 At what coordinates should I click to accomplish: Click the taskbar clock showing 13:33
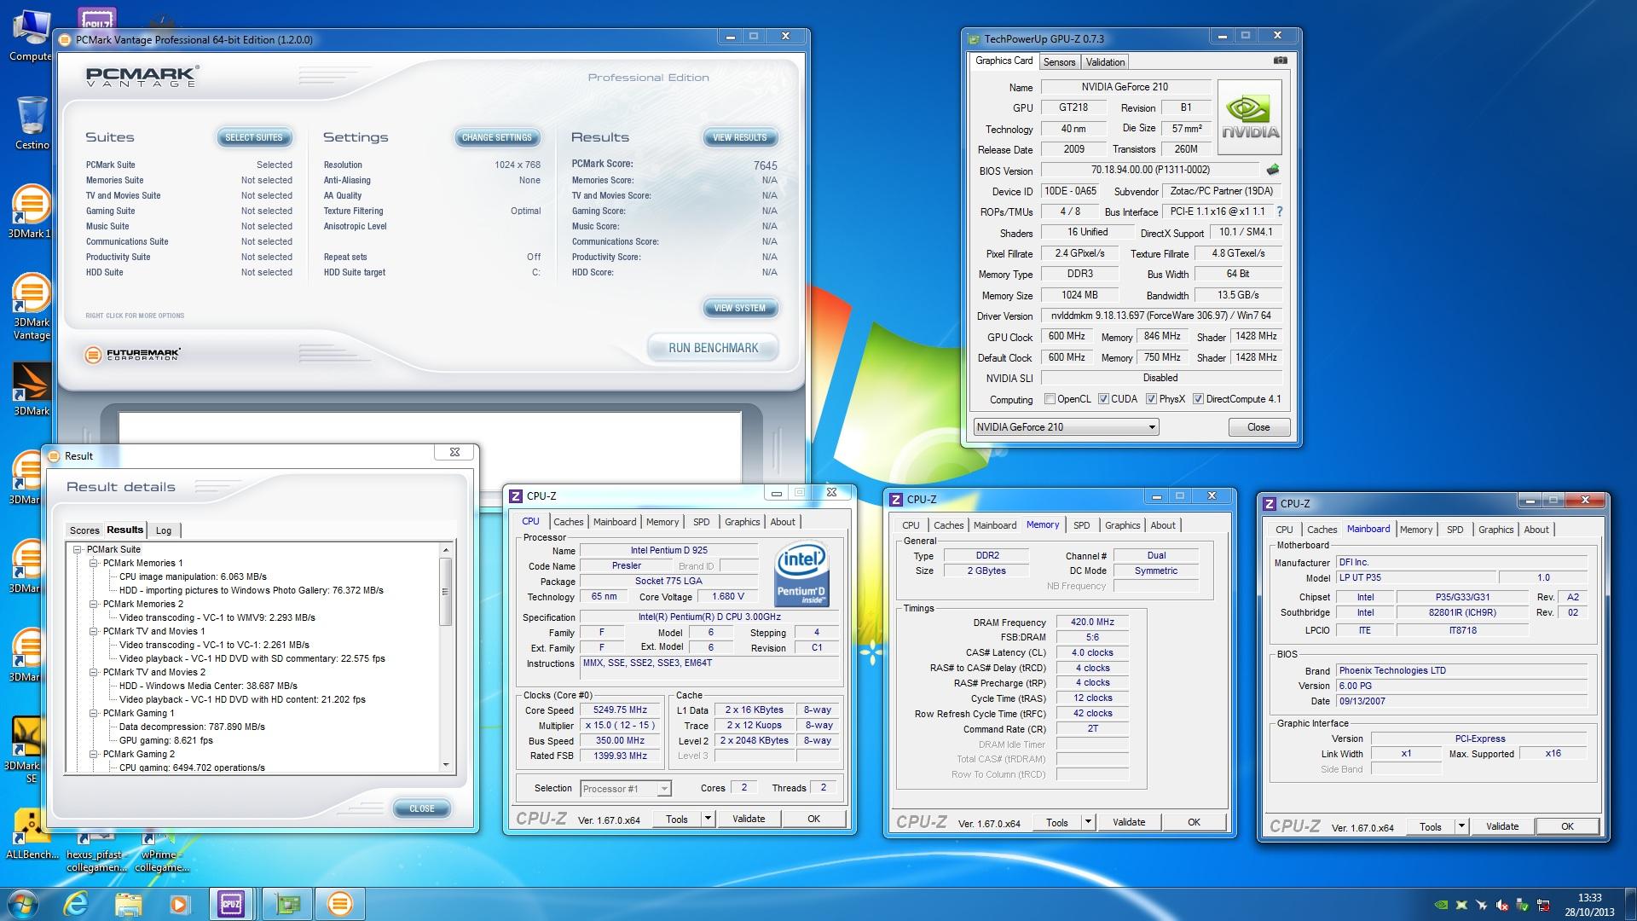[x=1589, y=905]
